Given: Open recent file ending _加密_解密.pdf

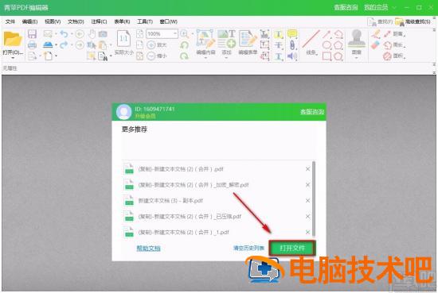Looking at the screenshot, I should tap(194, 185).
